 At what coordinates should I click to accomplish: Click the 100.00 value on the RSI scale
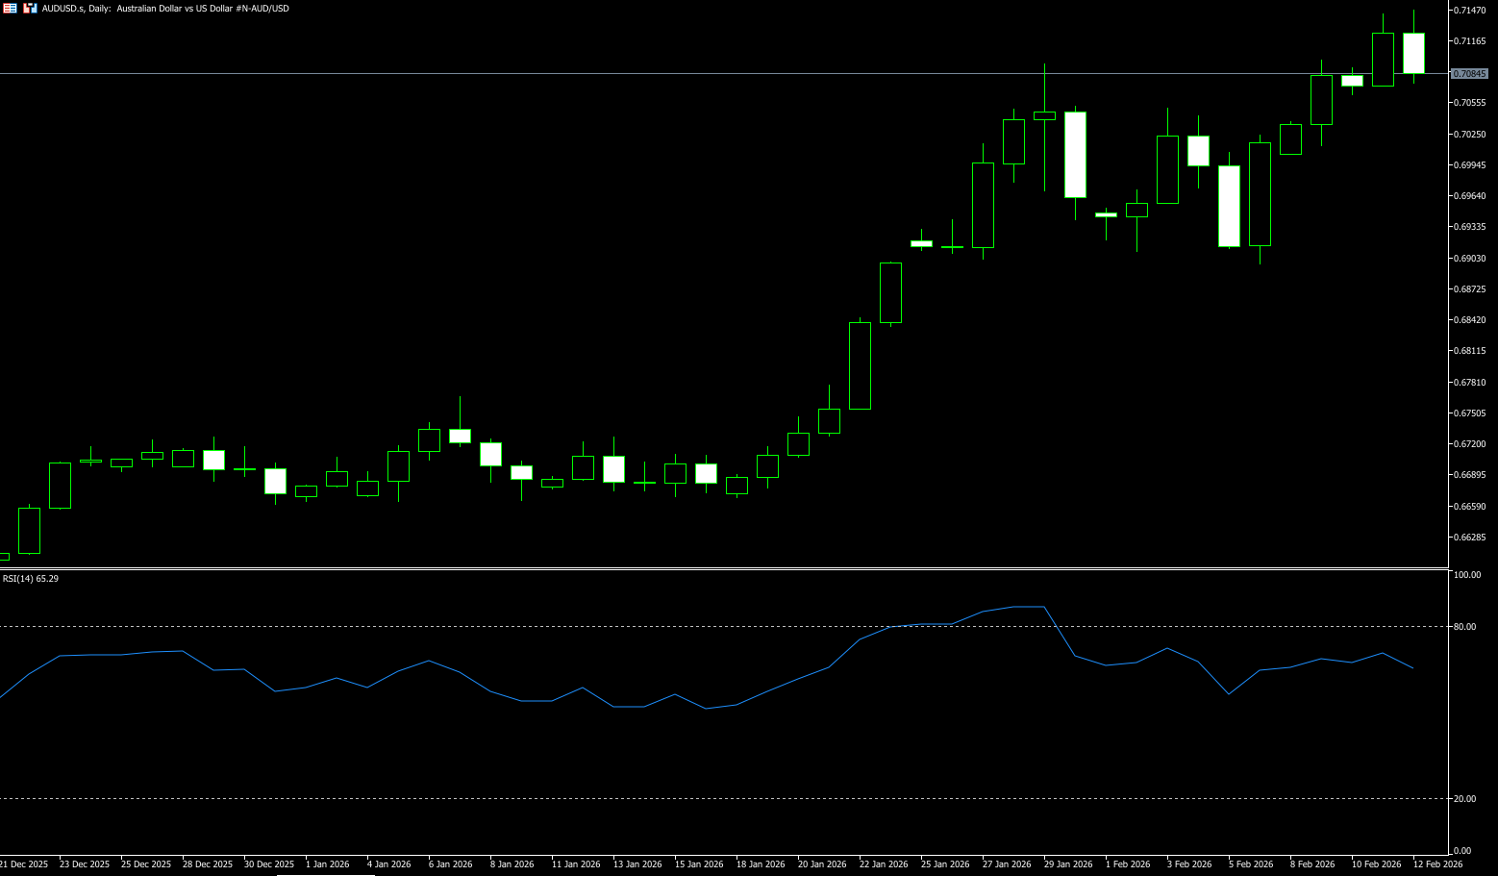[x=1466, y=575]
